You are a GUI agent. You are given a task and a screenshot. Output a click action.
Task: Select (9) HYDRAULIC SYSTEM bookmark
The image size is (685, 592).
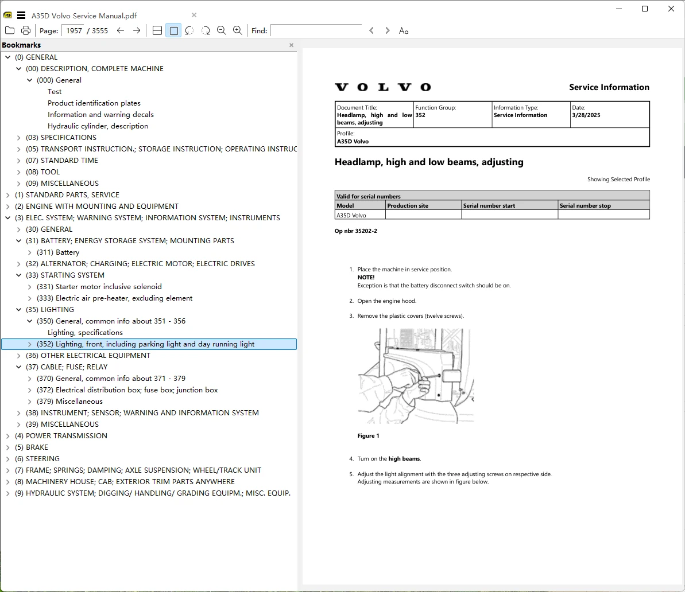[153, 493]
